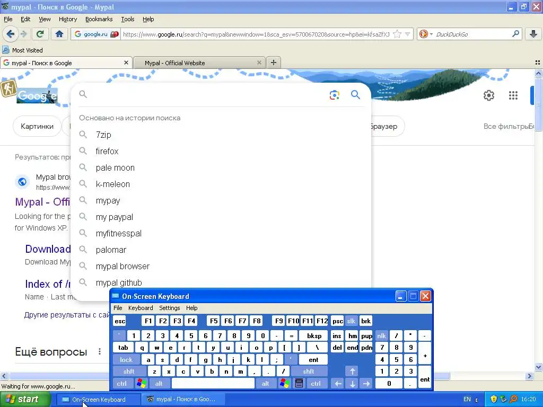Close the mypal Google search tab

click(126, 63)
